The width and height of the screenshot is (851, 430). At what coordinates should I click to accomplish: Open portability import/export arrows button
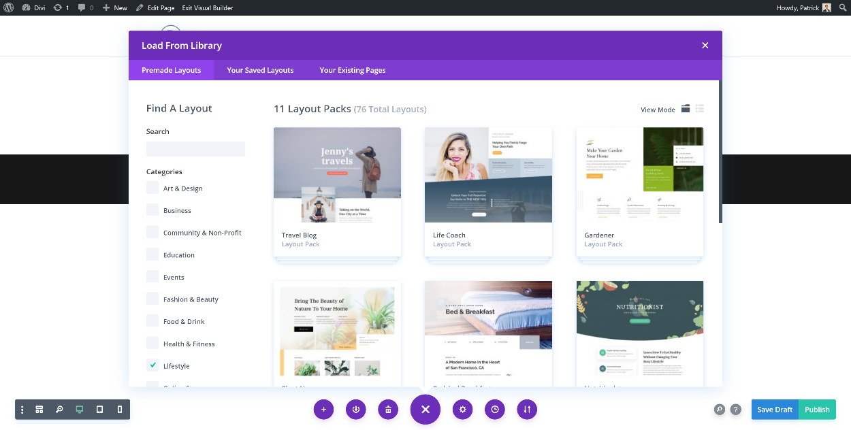point(527,410)
